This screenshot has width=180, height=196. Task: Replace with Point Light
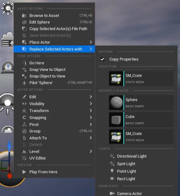pos(136,171)
